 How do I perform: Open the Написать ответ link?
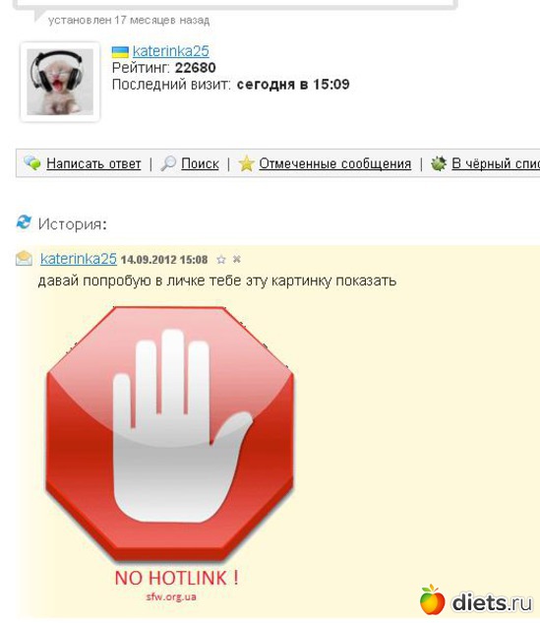(x=93, y=163)
